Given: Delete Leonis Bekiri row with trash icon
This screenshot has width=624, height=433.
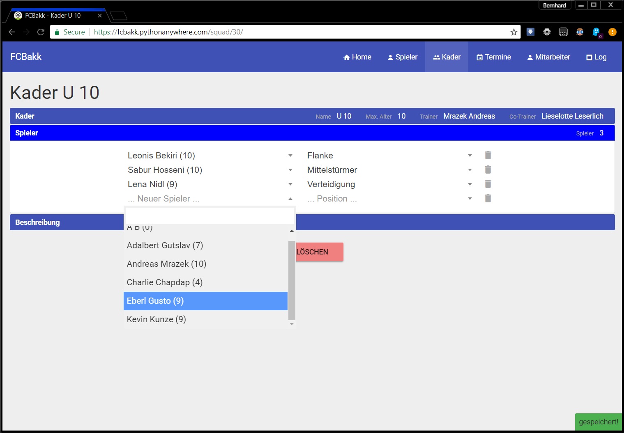Looking at the screenshot, I should click(x=488, y=155).
